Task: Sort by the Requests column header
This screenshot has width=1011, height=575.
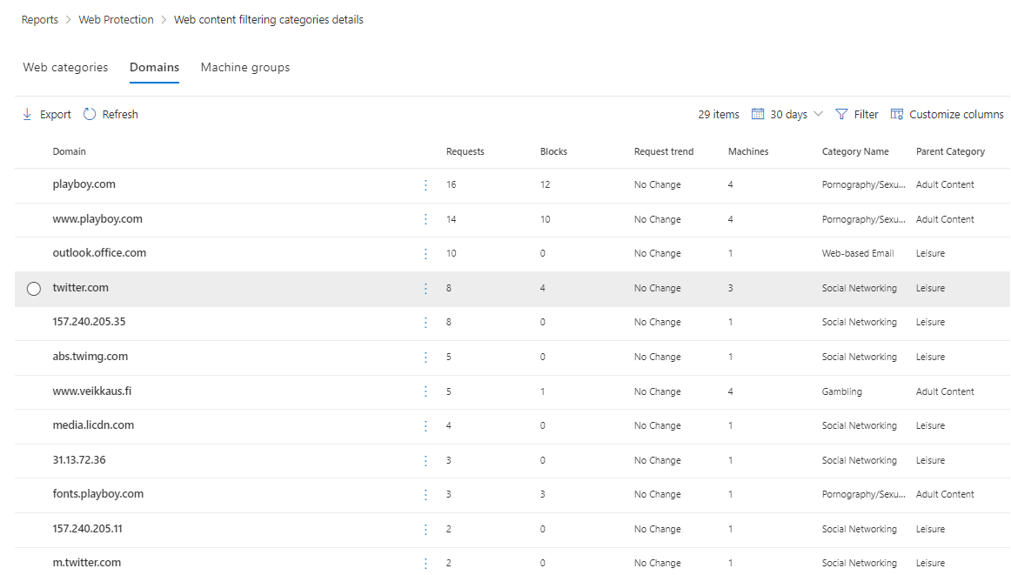Action: click(465, 151)
